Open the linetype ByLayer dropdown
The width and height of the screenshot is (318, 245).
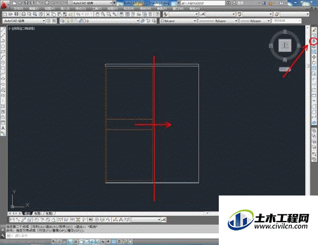click(218, 21)
